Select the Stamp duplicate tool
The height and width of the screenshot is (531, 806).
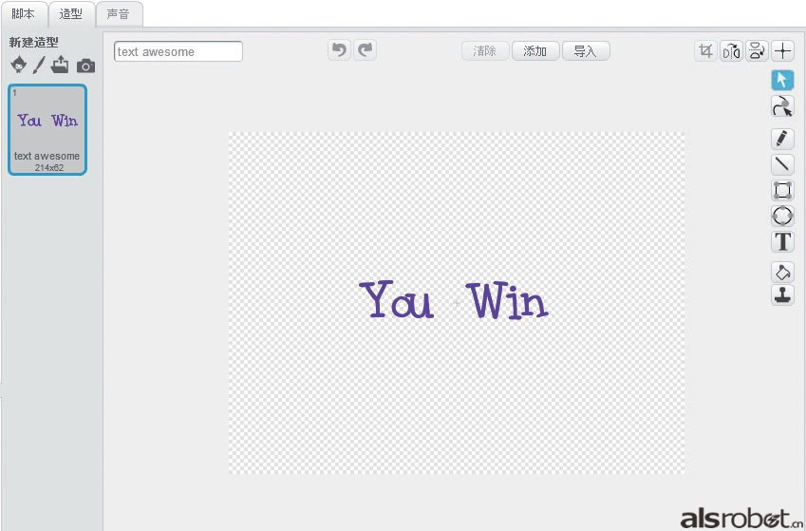[x=781, y=295]
